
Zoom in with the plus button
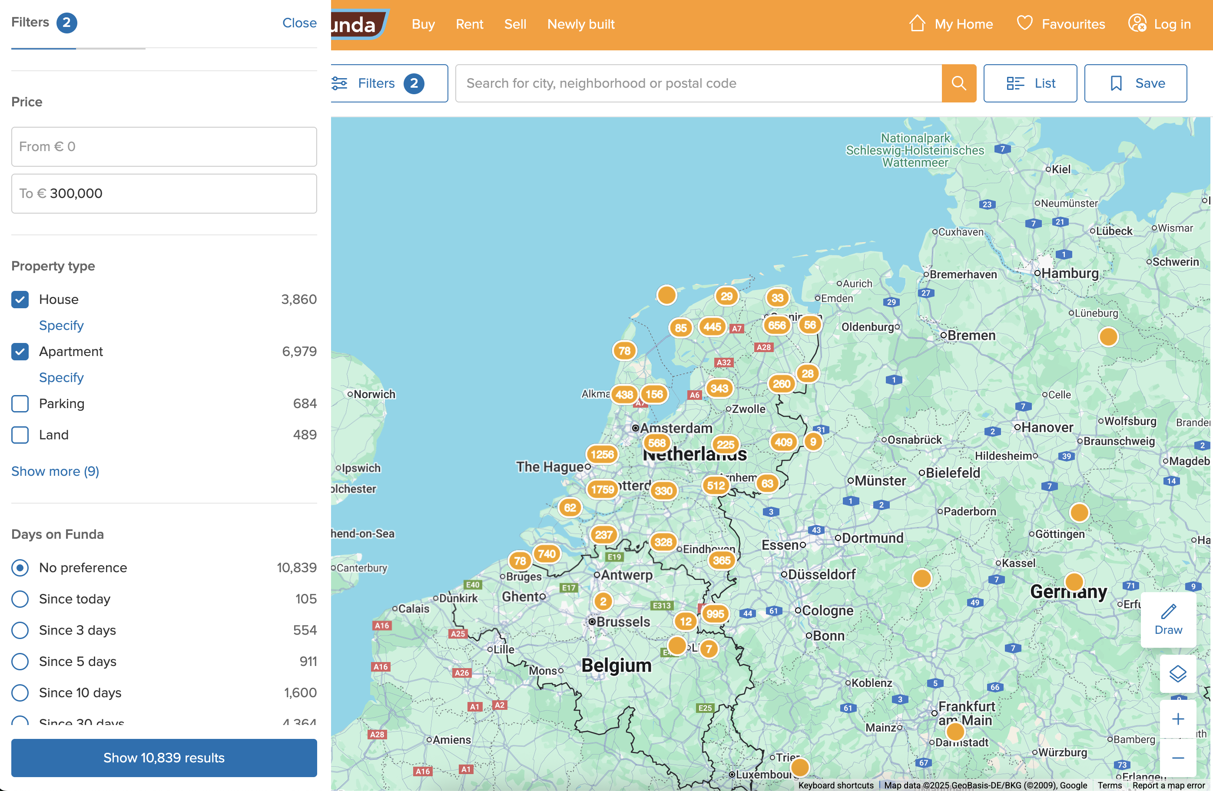pyautogui.click(x=1177, y=718)
